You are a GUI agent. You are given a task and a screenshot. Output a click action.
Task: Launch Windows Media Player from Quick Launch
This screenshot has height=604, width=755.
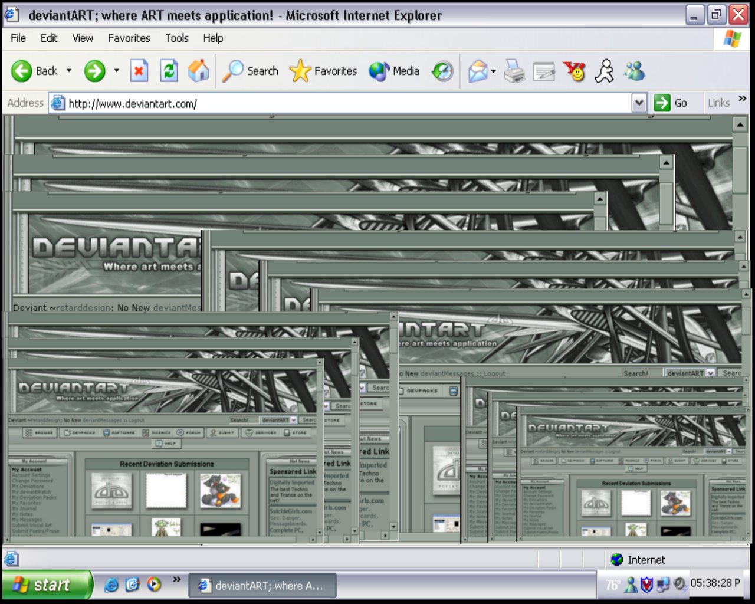tap(154, 585)
